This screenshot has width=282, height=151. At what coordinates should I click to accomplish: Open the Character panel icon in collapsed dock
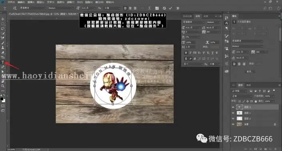226,23
